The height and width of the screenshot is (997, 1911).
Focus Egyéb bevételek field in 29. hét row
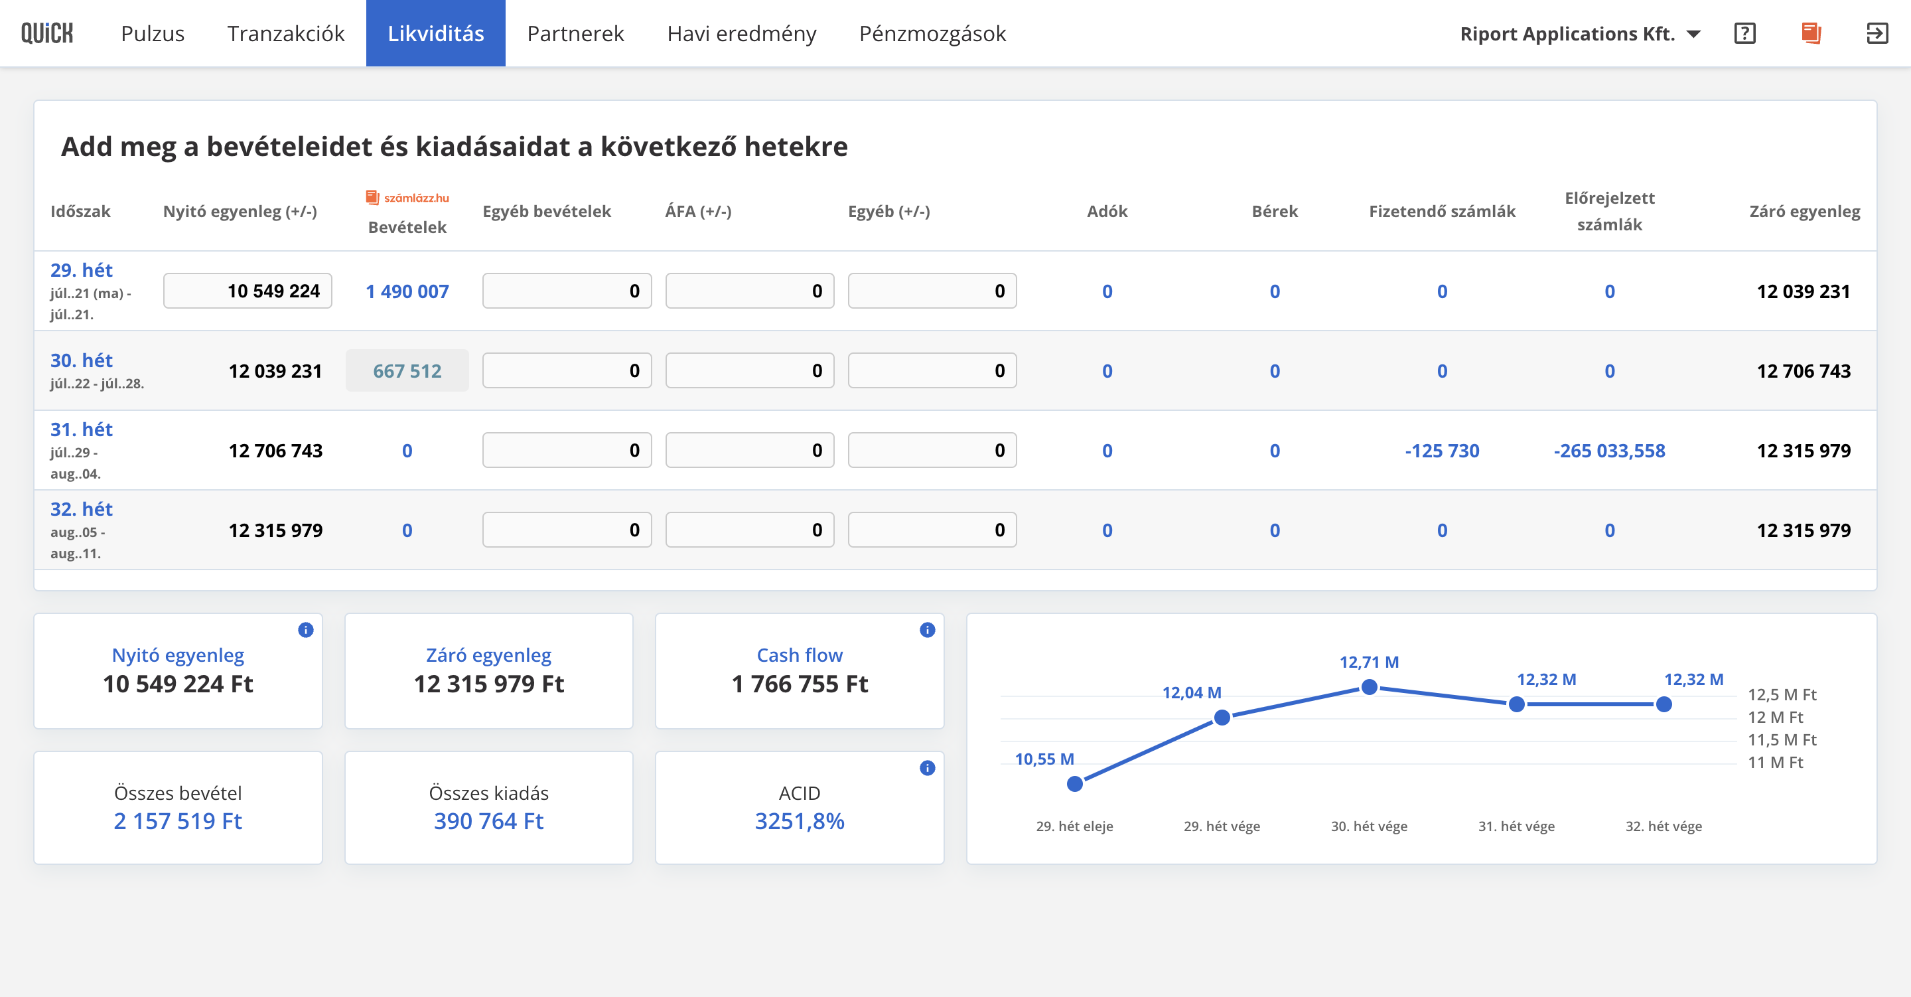[x=567, y=291]
